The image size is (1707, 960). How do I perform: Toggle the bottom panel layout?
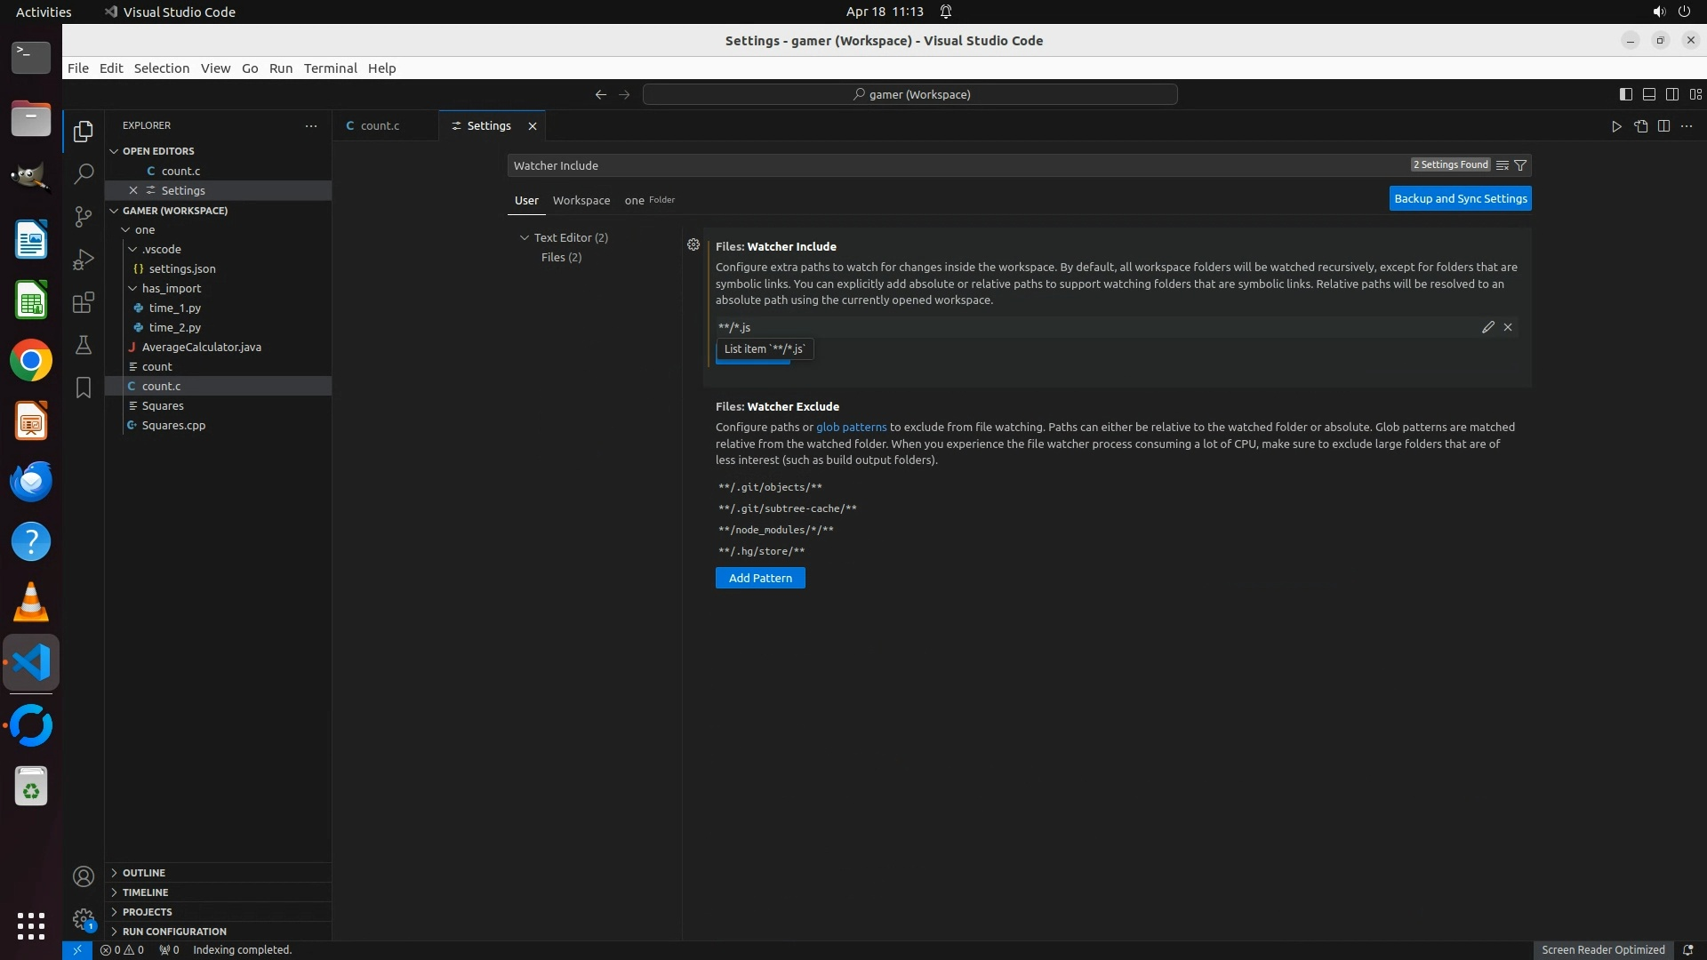coord(1648,94)
